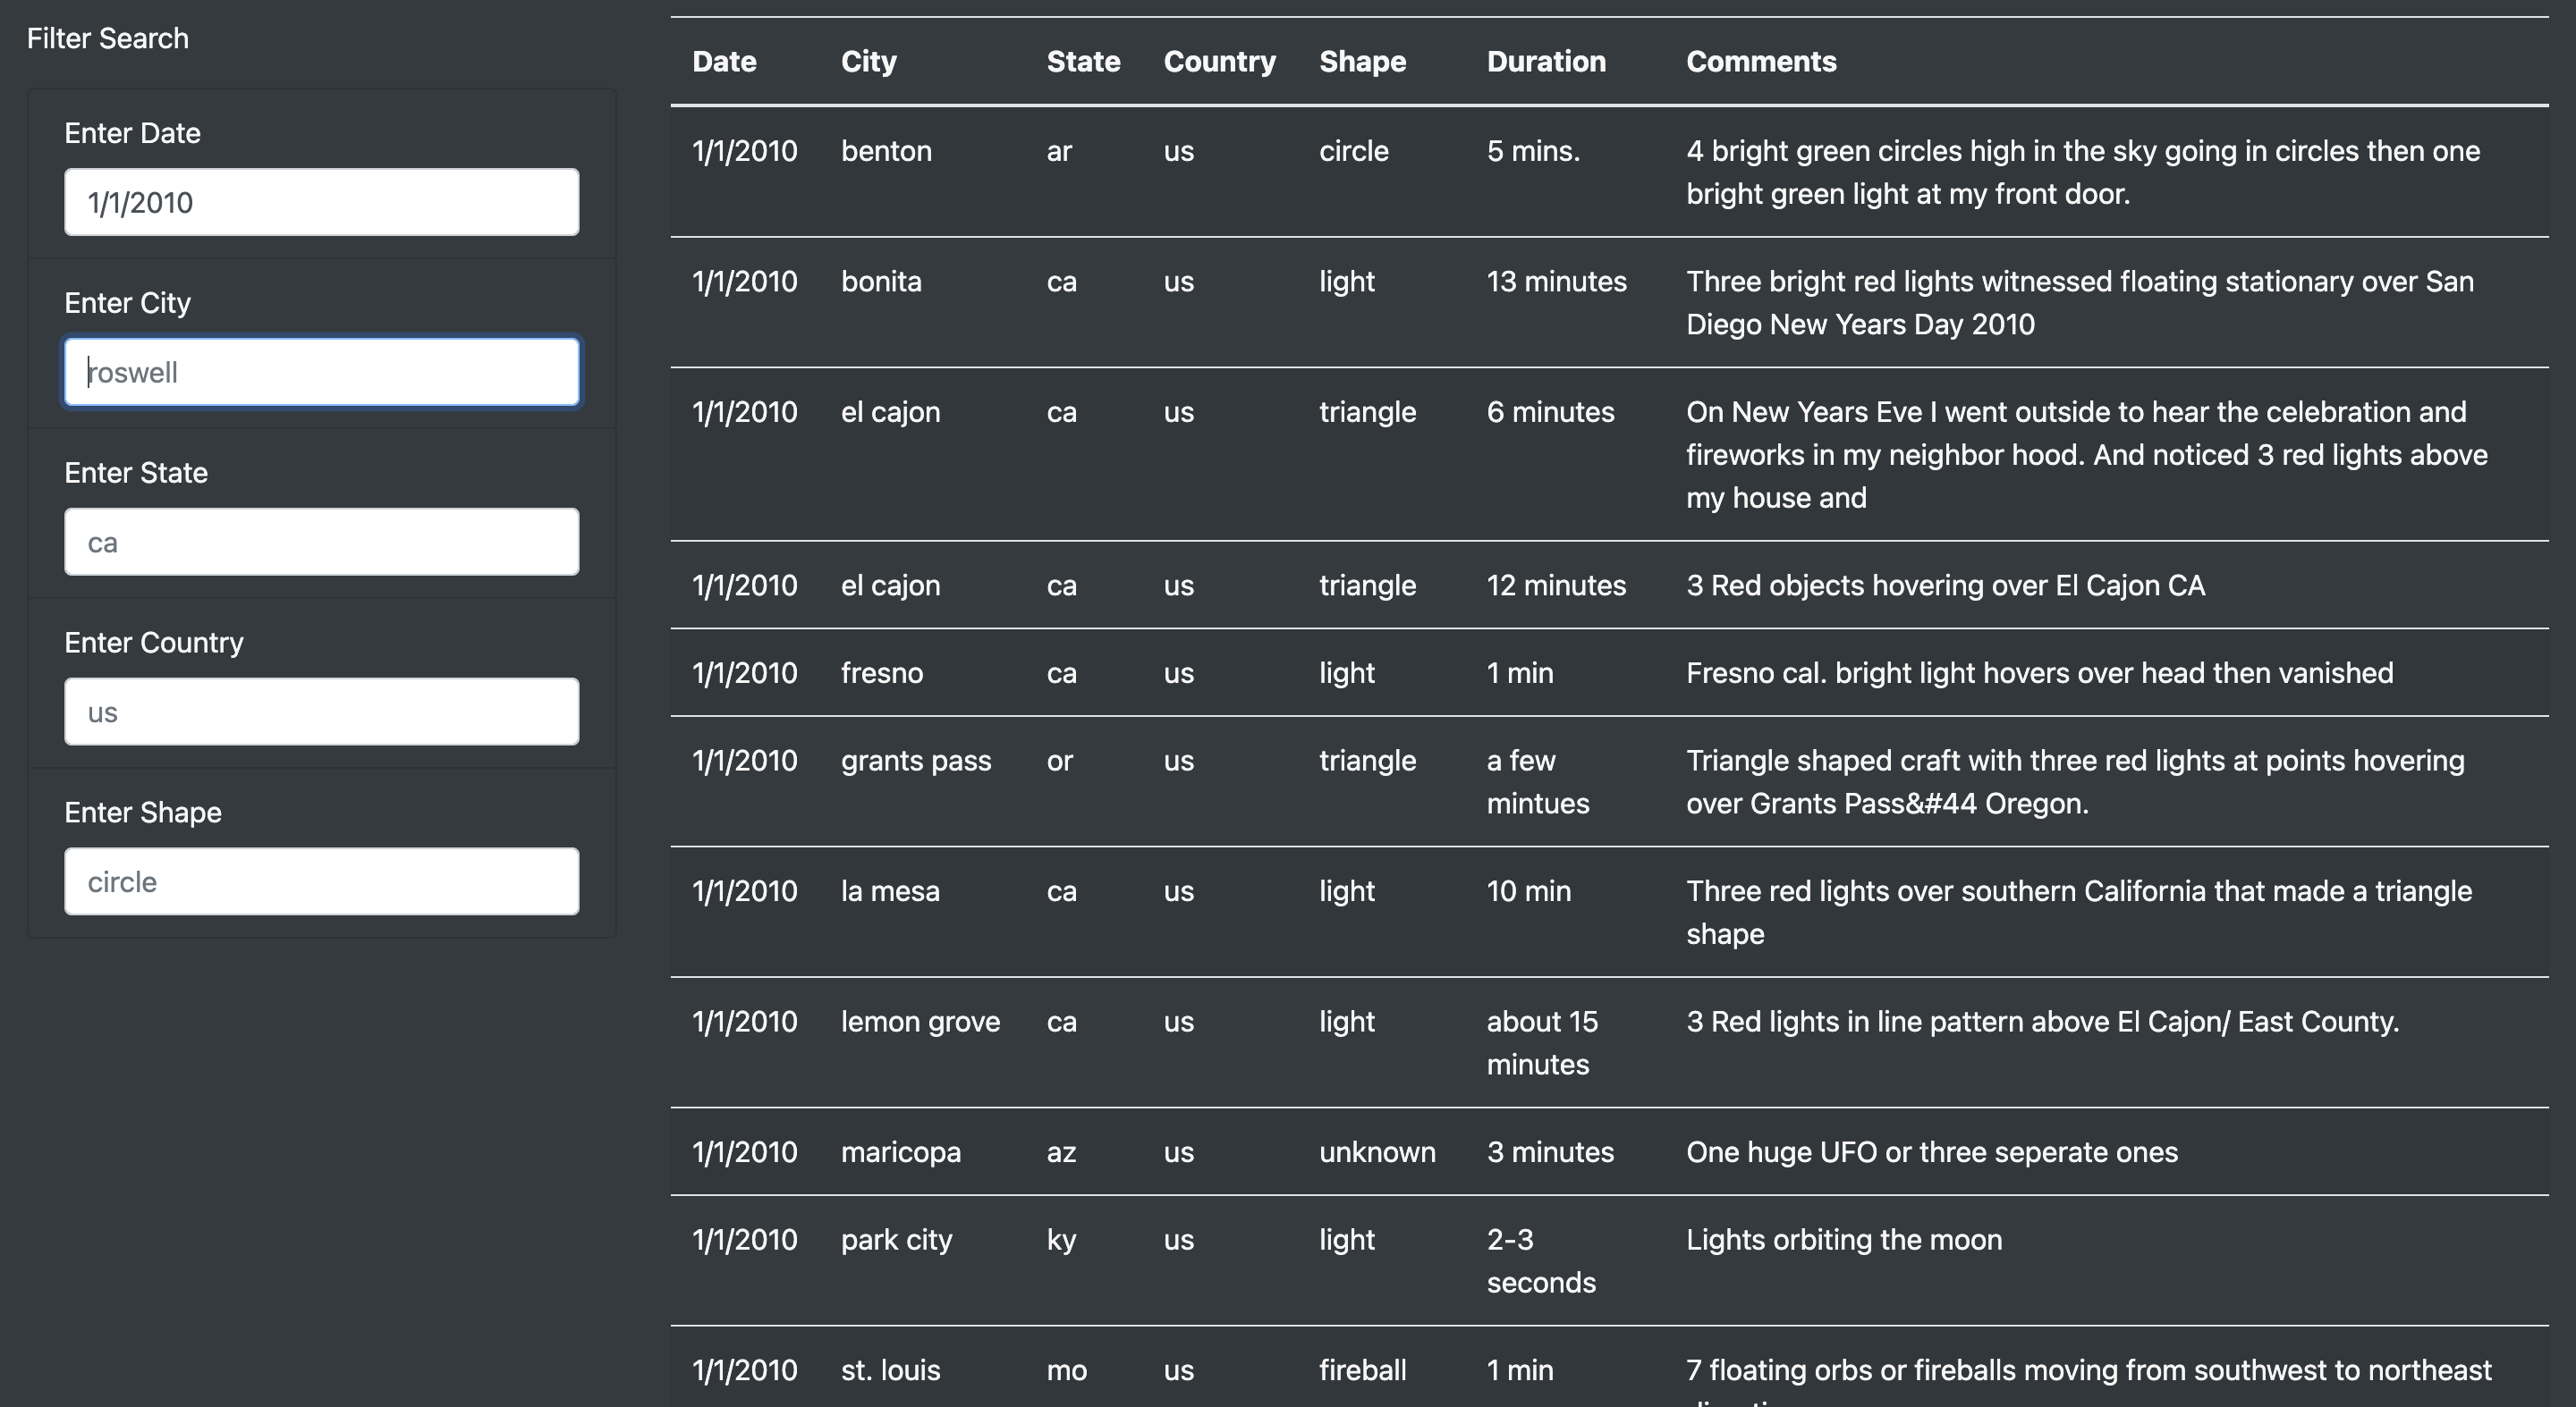The width and height of the screenshot is (2576, 1407).
Task: Select the bonita city cell
Action: pyautogui.click(x=881, y=281)
